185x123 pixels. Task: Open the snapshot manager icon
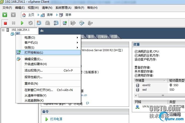click(56, 23)
